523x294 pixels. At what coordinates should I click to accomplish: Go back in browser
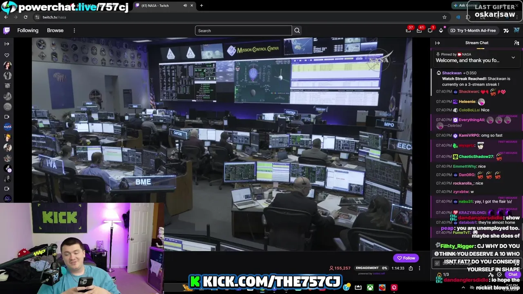6,17
